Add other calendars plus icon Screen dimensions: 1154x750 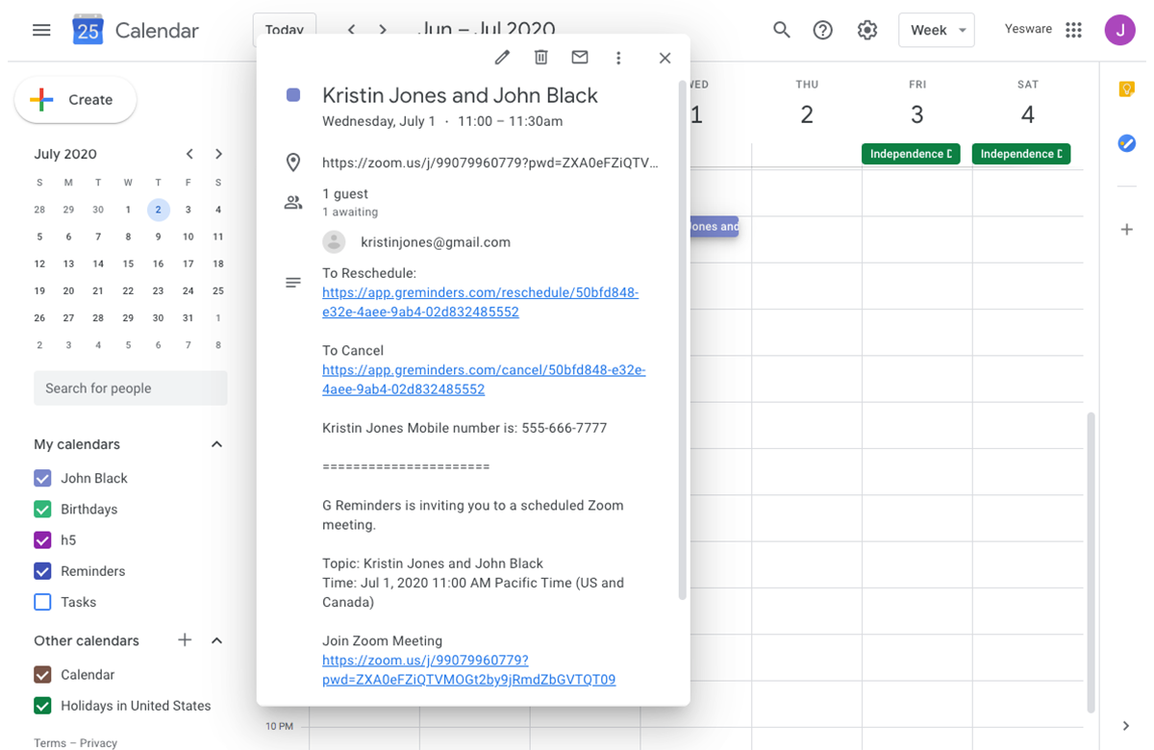(x=185, y=640)
